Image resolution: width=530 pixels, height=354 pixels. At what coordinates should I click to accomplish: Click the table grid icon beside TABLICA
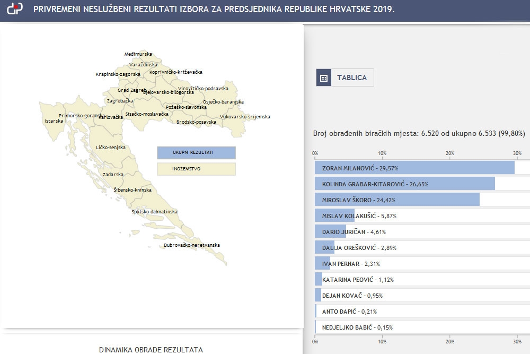tap(324, 77)
